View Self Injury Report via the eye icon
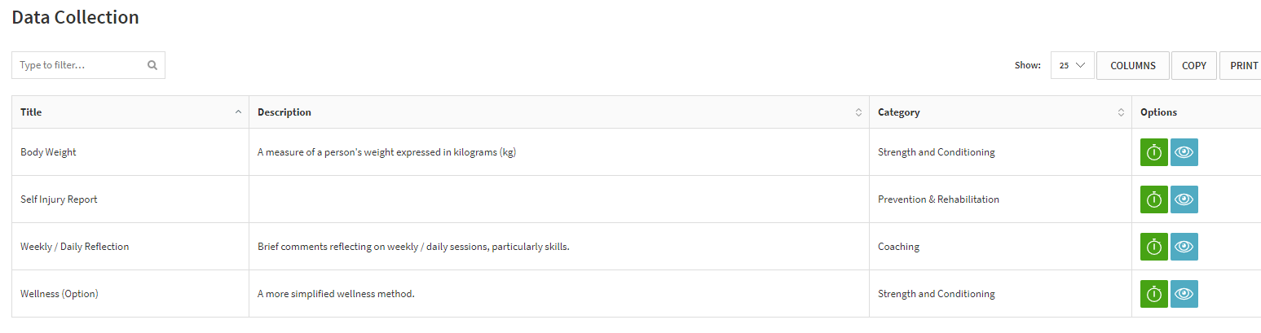1261x333 pixels. click(1184, 199)
